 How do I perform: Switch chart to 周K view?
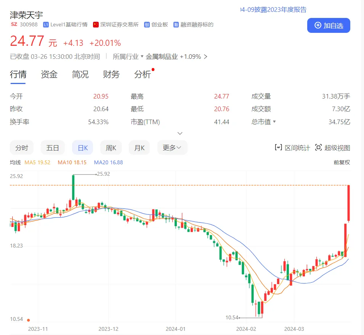(111, 147)
